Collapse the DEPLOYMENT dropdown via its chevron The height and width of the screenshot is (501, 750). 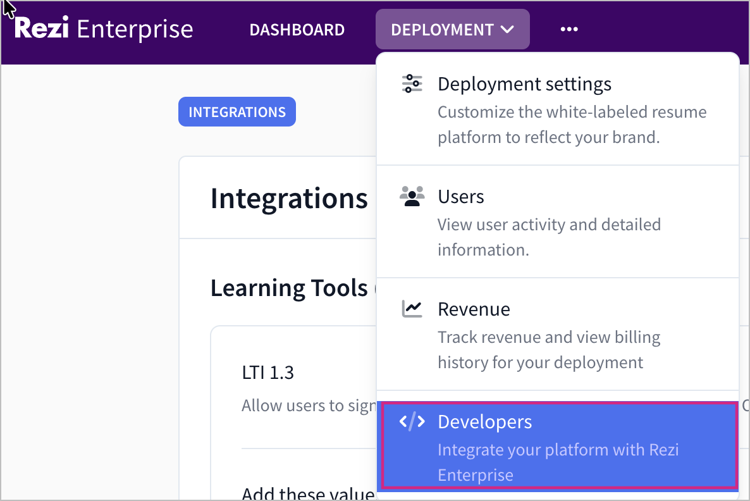(507, 30)
